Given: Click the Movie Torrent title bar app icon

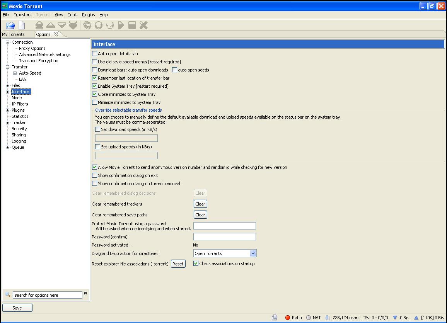Looking at the screenshot, I should [5, 6].
